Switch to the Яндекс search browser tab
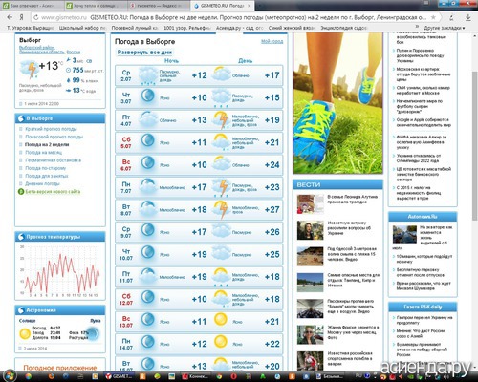The image size is (478, 382). pos(160,6)
